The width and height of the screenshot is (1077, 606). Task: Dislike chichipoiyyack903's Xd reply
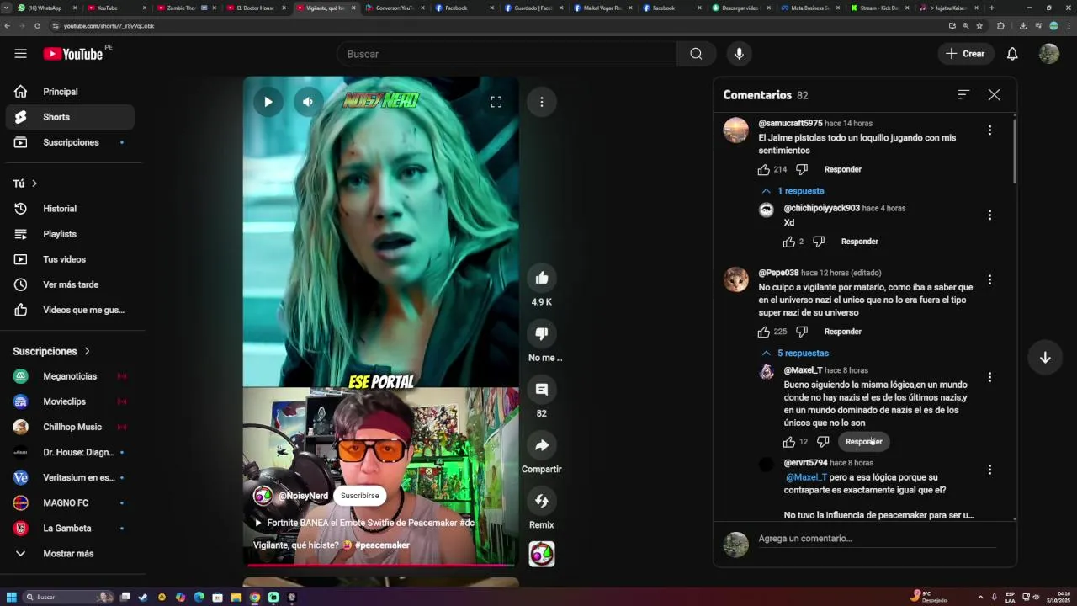tap(818, 242)
